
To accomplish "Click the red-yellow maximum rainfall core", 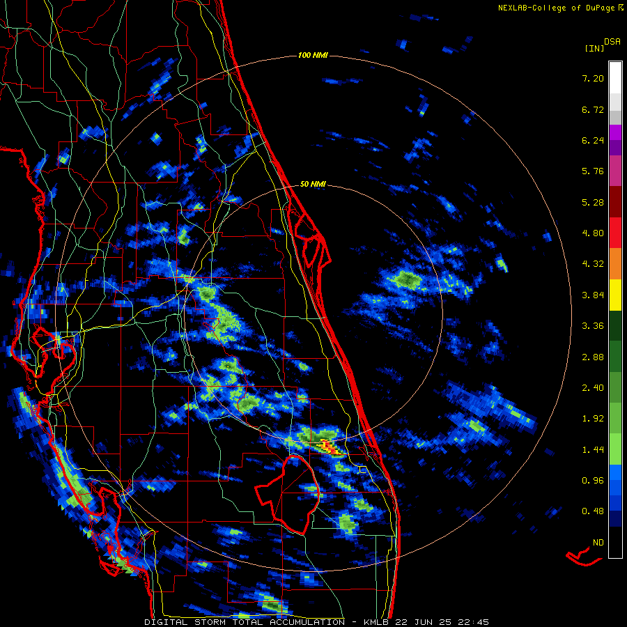I will 330,447.
